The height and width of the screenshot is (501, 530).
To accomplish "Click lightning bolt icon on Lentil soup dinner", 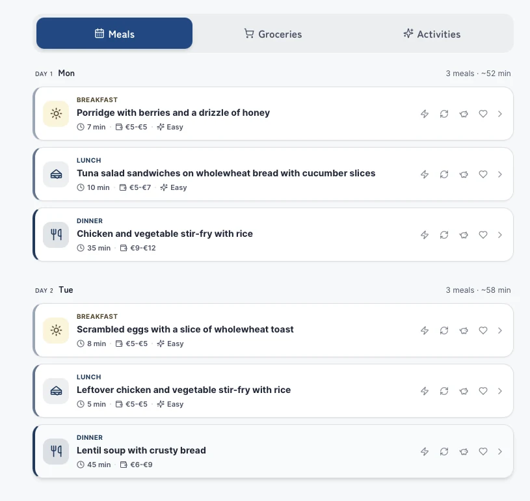I will click(425, 452).
